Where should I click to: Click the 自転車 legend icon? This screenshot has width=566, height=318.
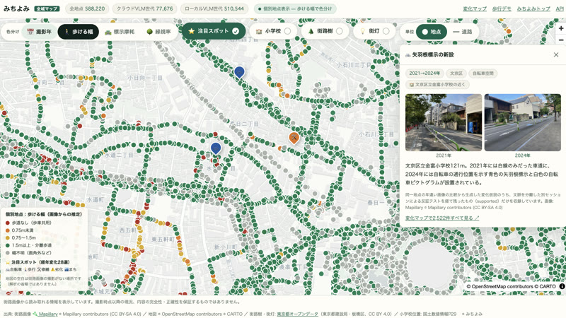point(8,269)
